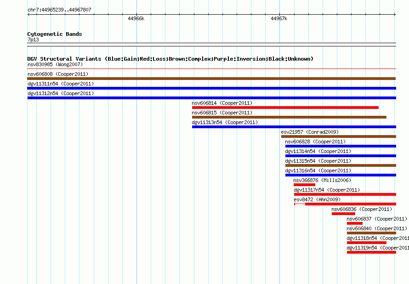The width and height of the screenshot is (409, 284).
Task: Select the chr7:44965239..44967807 region label
Action: coord(59,10)
